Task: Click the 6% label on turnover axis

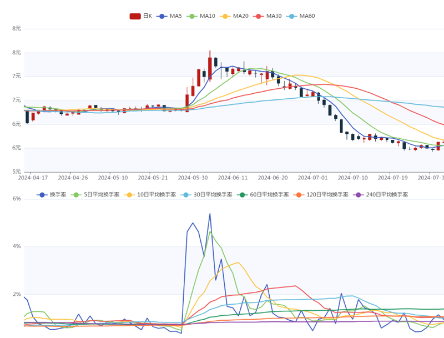Action: pyautogui.click(x=17, y=199)
